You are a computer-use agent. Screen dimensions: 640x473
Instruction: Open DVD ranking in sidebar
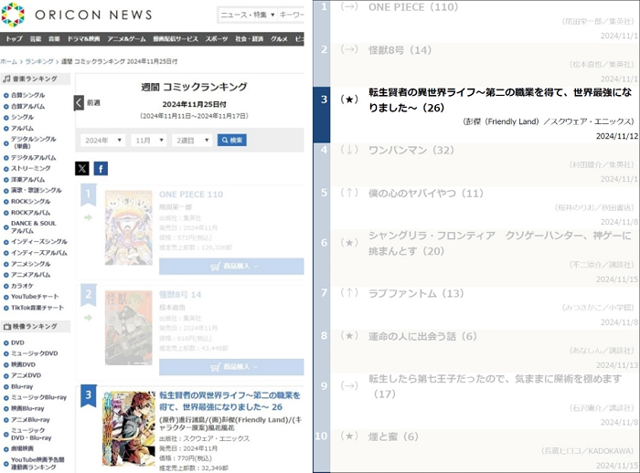(17, 343)
